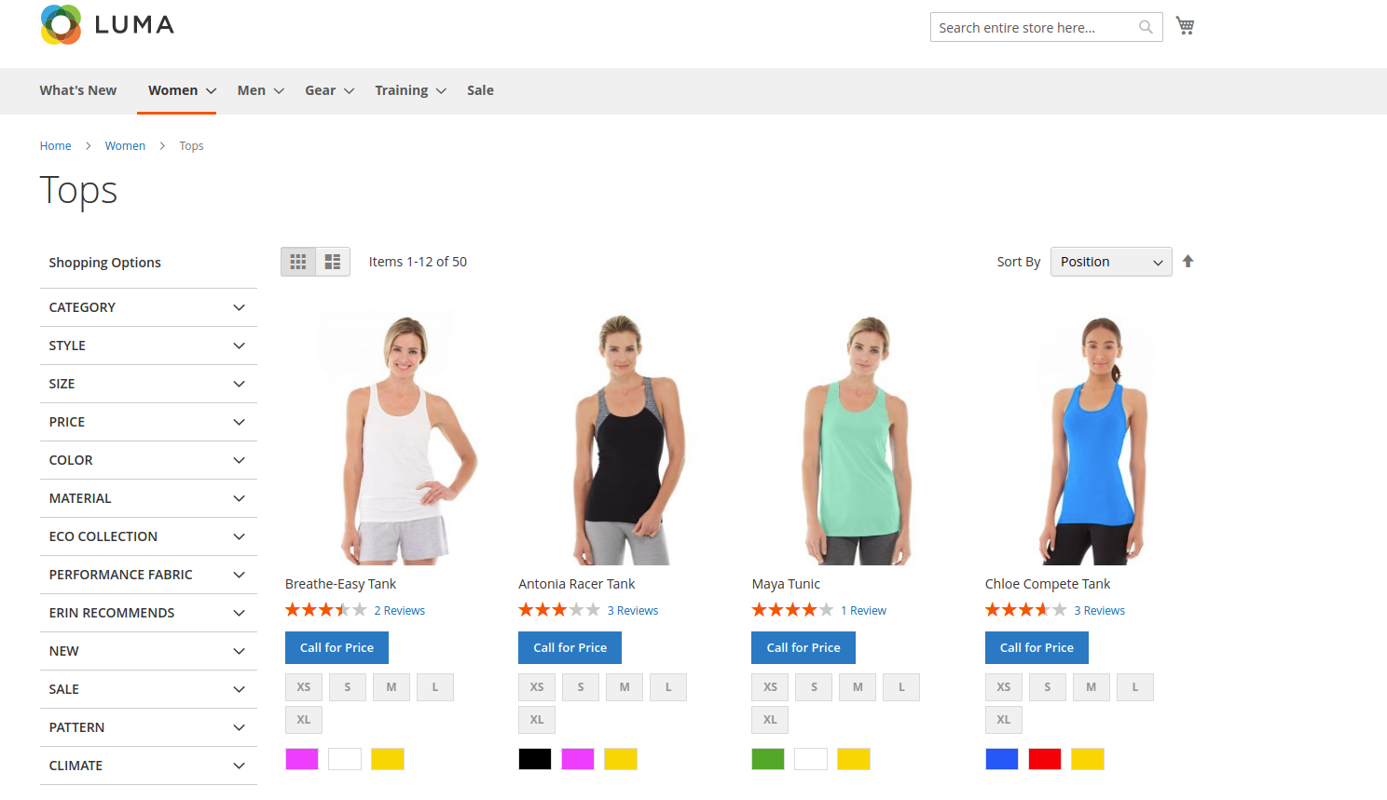Open the Breathe-Easy Tank star rating
1387x800 pixels.
pos(325,610)
